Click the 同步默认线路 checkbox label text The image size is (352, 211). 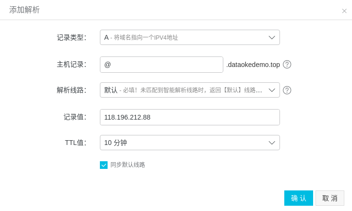tap(128, 165)
